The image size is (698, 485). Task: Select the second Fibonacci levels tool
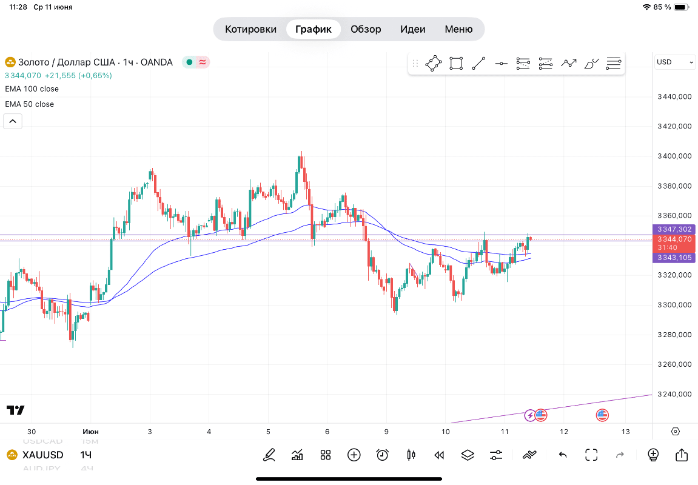(546, 63)
